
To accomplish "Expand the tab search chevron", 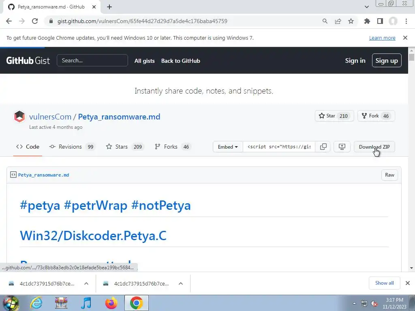I will [366, 7].
